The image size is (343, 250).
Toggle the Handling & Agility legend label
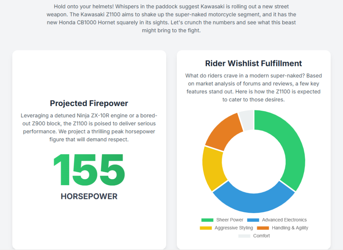point(290,228)
